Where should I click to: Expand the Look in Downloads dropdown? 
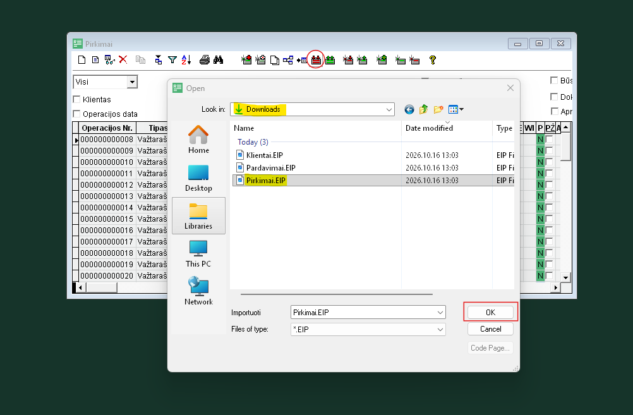(389, 109)
